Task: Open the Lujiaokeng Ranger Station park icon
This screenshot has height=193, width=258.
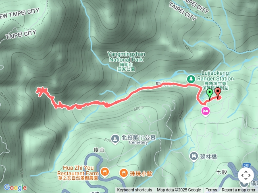Action: coord(191,79)
